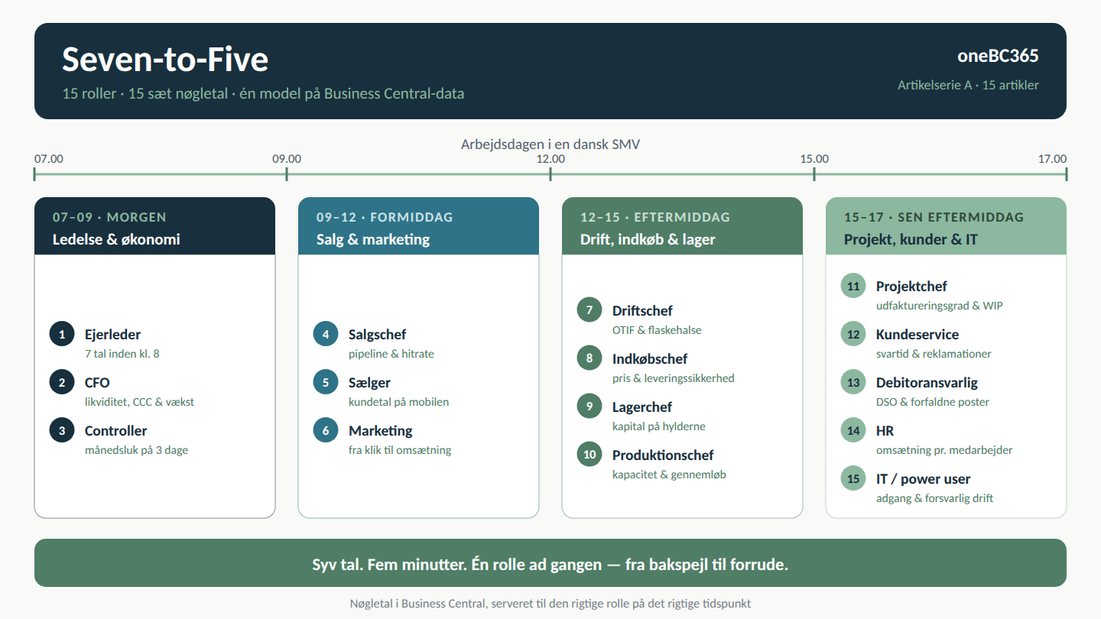This screenshot has height=619, width=1101.
Task: Open the 07–09 Morgen column header
Action: point(154,226)
